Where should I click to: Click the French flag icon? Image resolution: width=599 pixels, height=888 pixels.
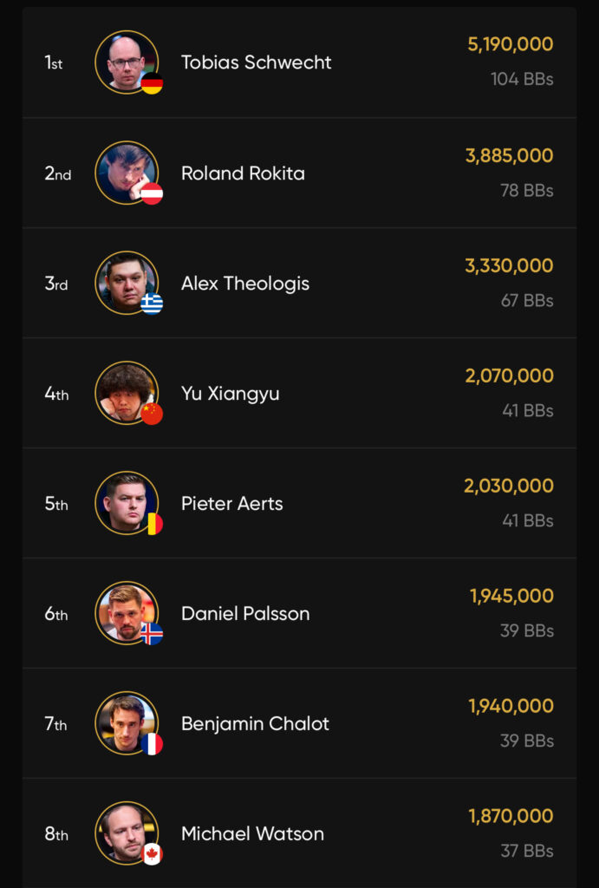point(153,744)
